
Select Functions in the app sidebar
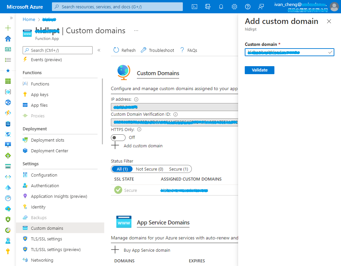(40, 83)
